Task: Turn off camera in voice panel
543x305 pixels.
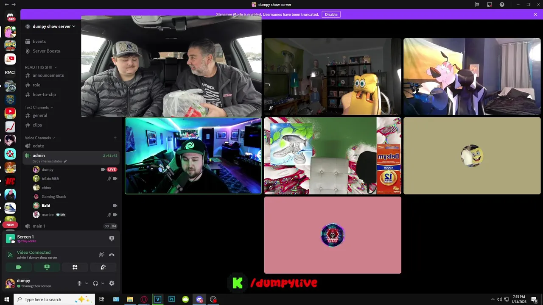Action: pos(19,267)
